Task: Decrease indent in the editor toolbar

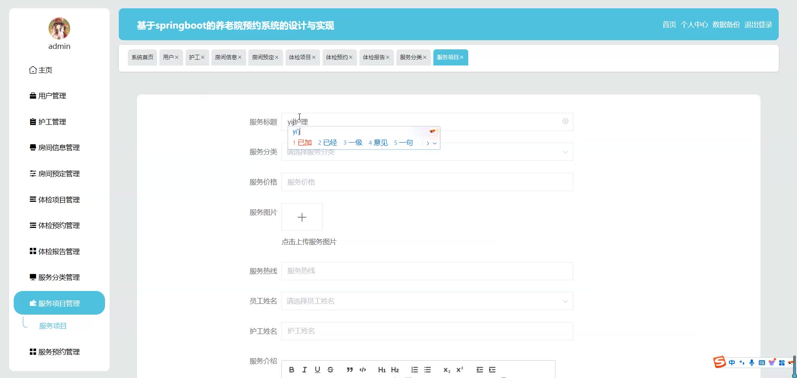Action: tap(479, 370)
